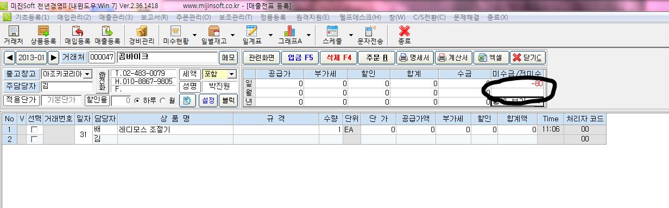
Task: Click the 설정 settings button
Action: coord(208,100)
